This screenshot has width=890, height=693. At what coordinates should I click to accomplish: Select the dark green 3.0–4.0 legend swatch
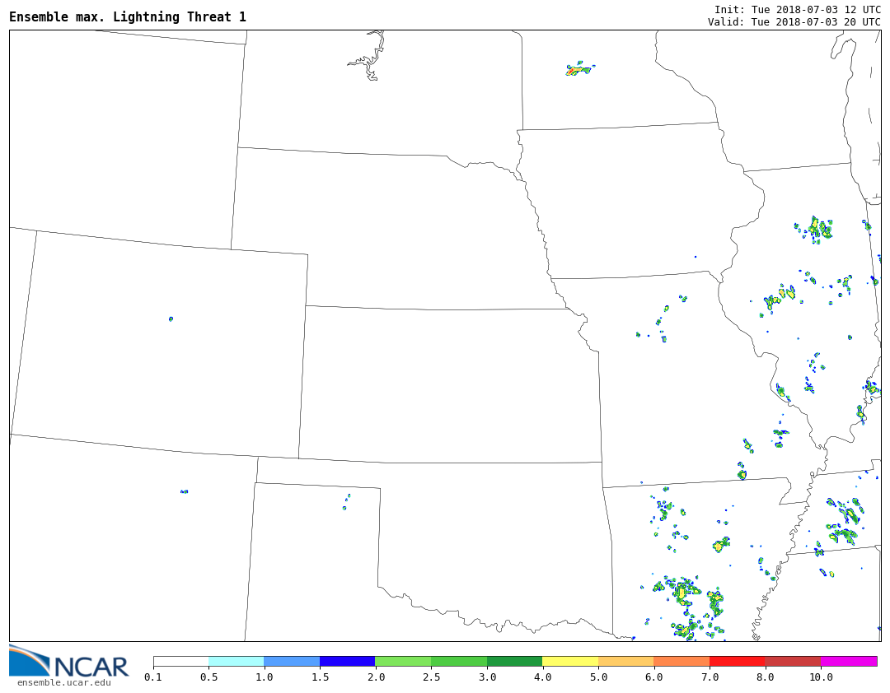[514, 661]
